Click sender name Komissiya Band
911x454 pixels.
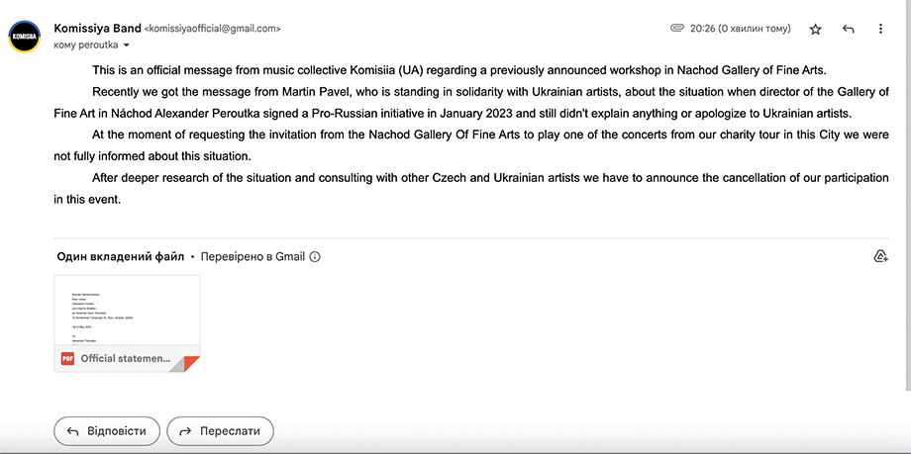(97, 28)
